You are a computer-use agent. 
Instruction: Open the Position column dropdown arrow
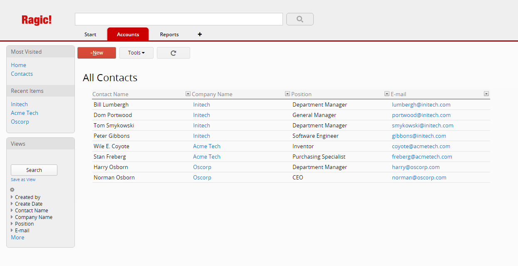[x=387, y=94]
